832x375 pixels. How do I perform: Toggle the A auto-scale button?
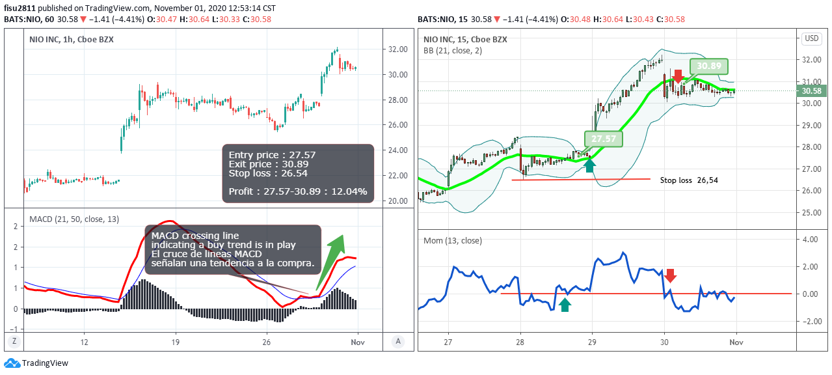pos(398,342)
